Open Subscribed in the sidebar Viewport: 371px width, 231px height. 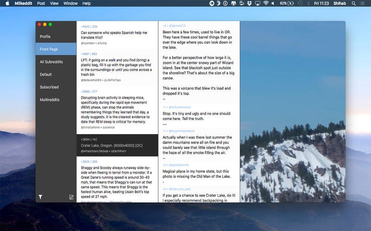pos(56,87)
